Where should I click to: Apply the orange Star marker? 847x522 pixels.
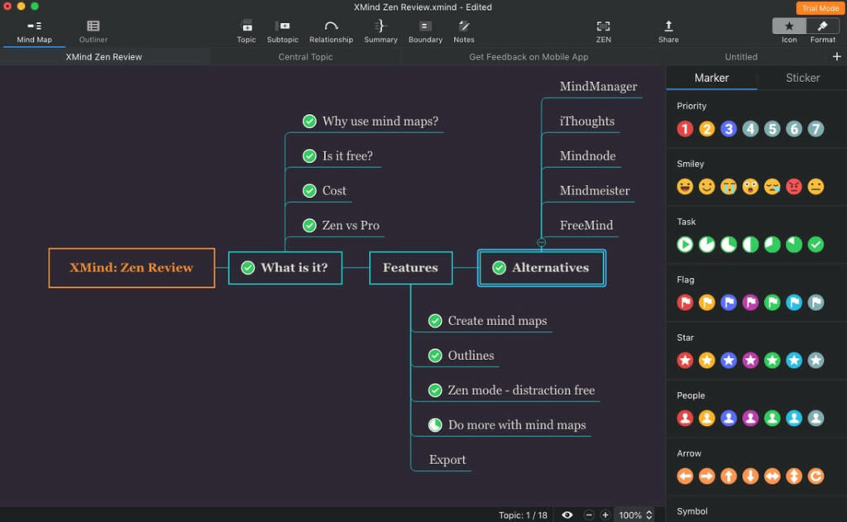point(706,360)
